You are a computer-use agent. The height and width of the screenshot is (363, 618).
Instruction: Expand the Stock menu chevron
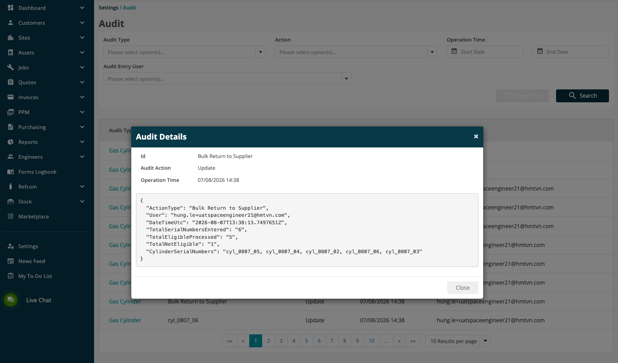click(82, 201)
